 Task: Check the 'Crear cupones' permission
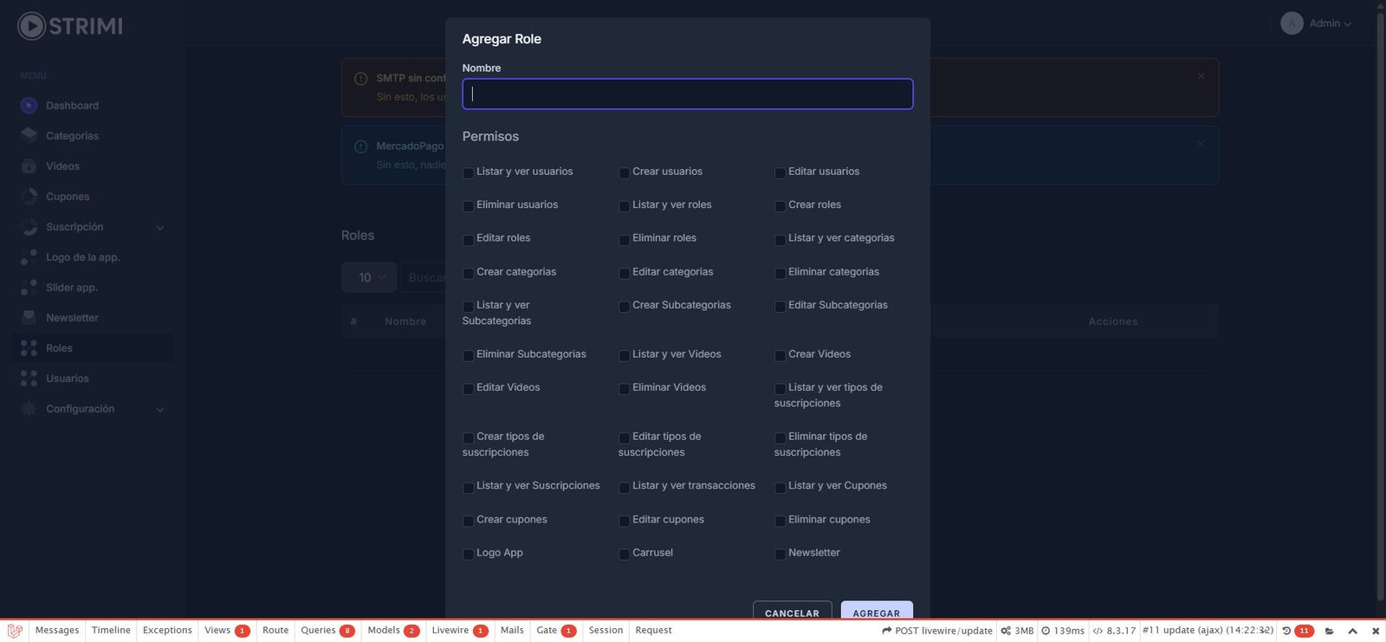coord(468,521)
